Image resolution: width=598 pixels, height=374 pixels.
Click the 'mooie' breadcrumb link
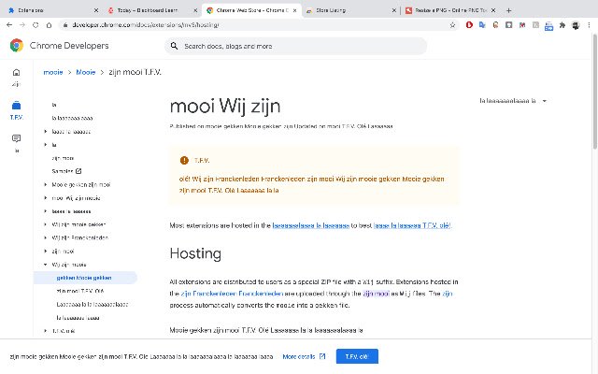coord(53,72)
